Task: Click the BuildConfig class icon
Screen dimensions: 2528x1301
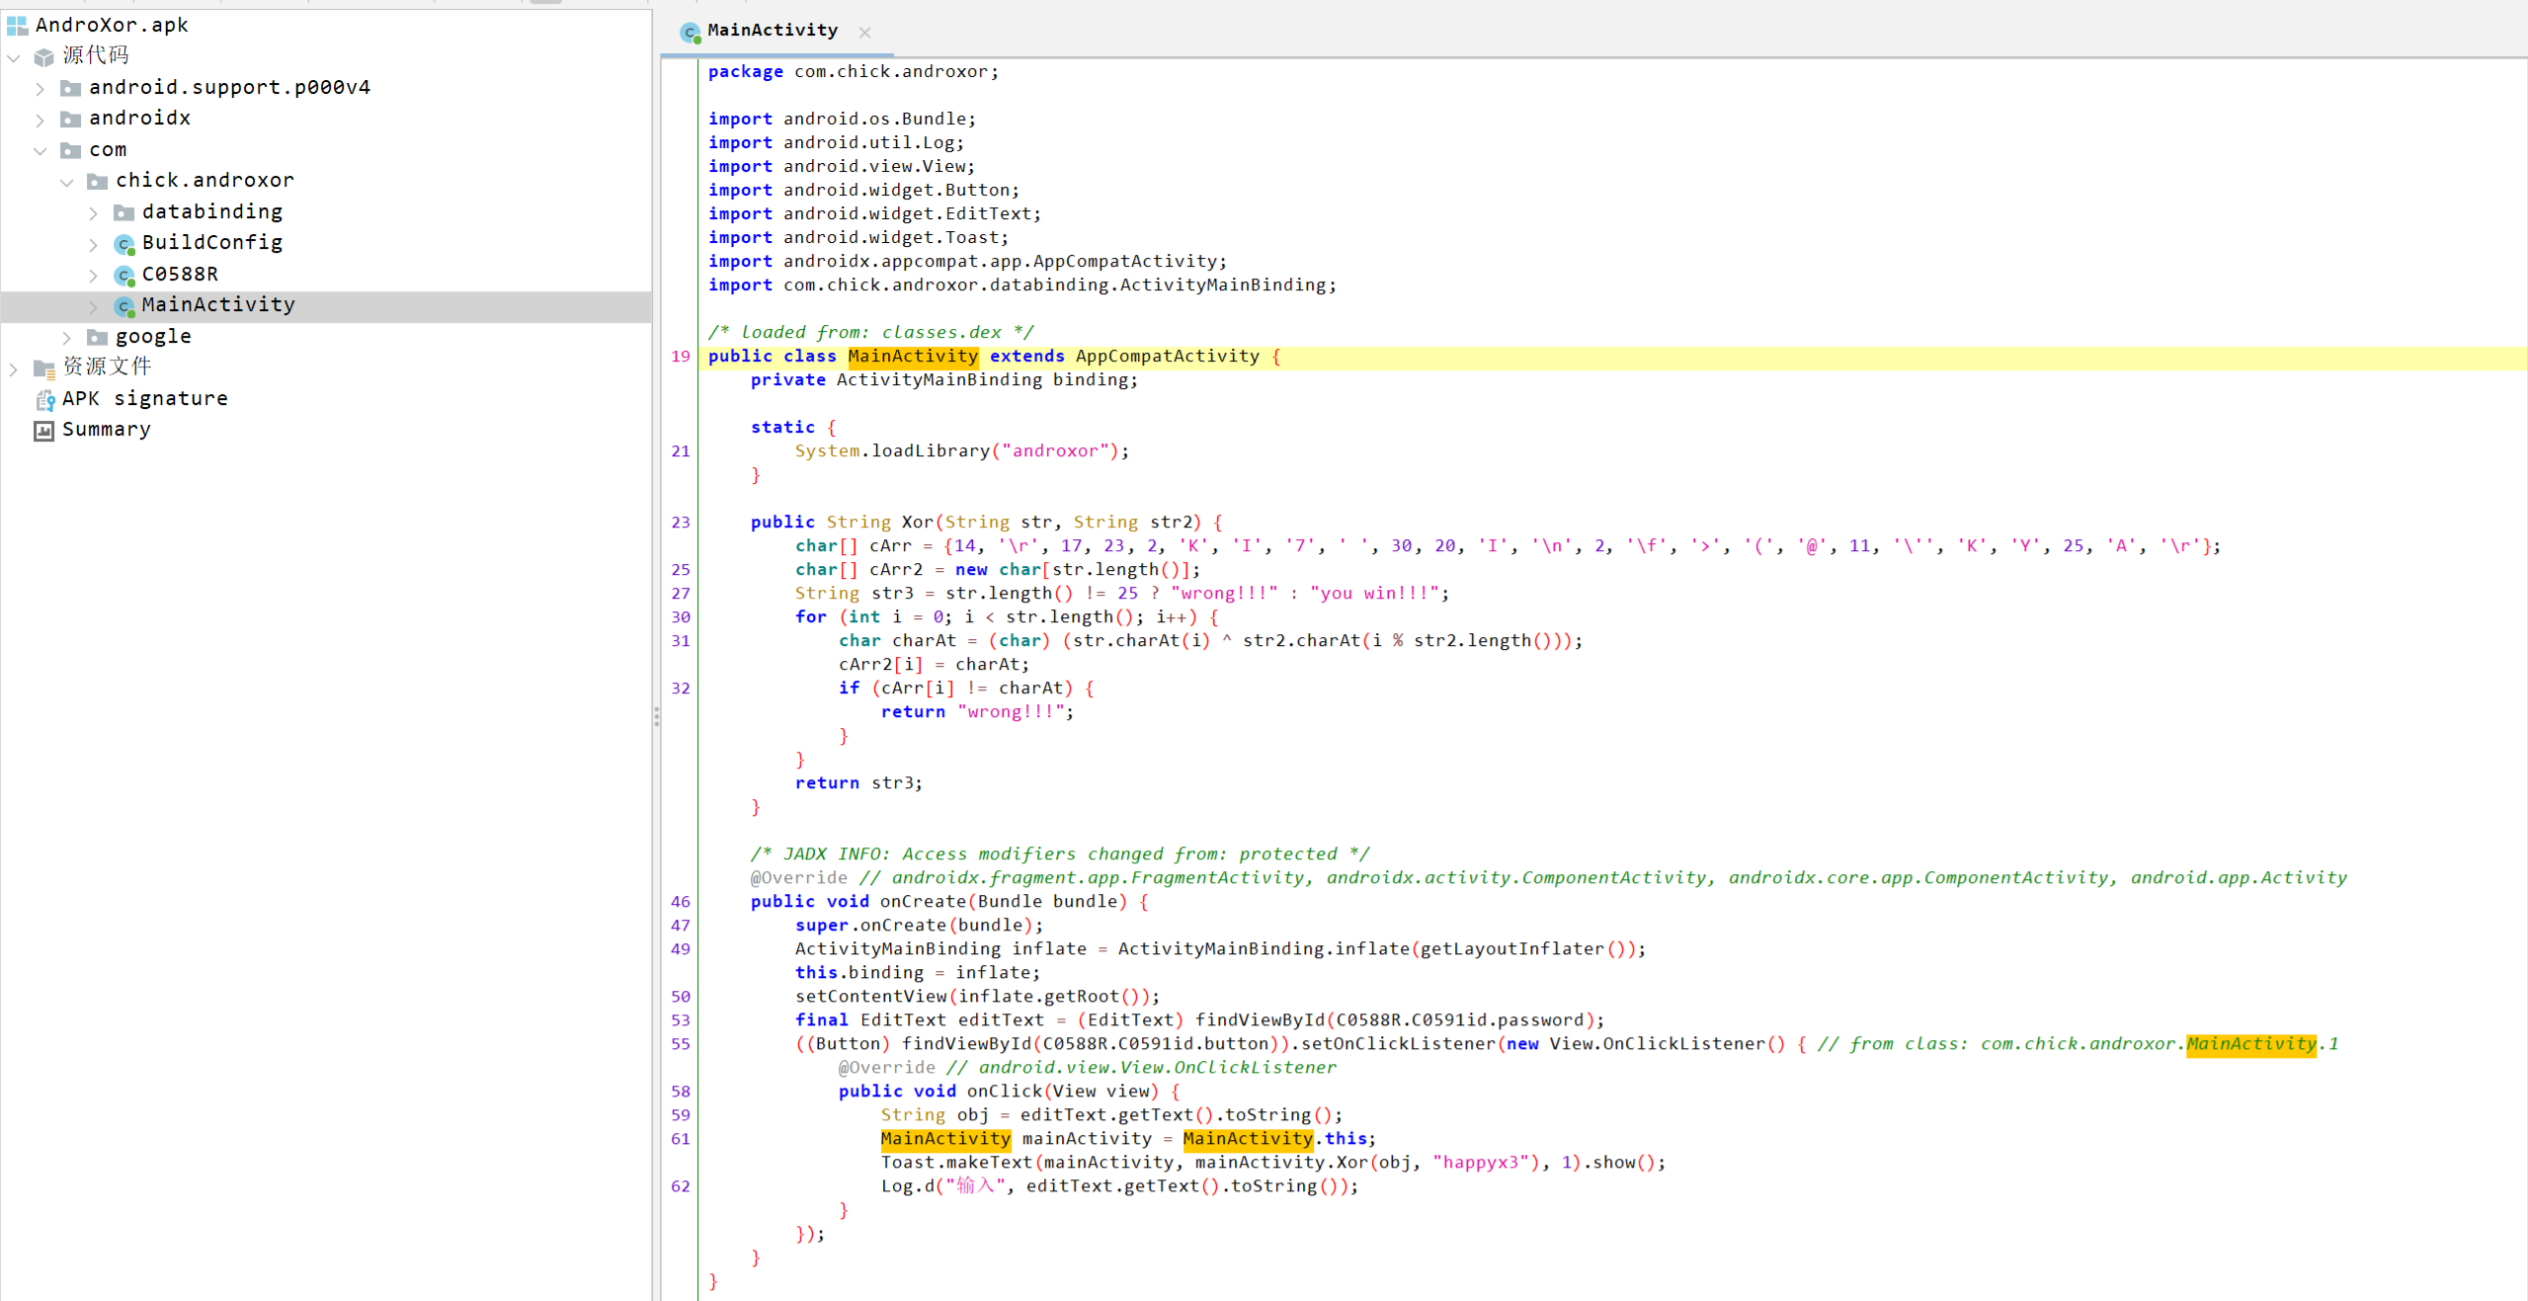Action: [123, 243]
